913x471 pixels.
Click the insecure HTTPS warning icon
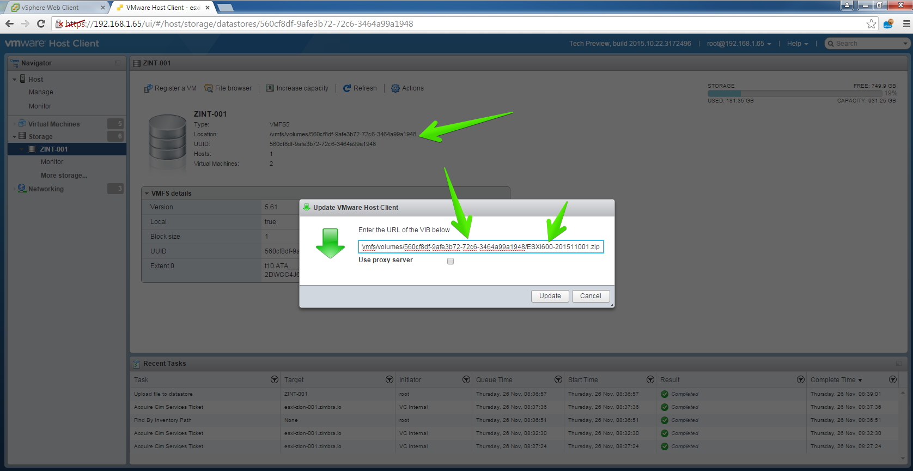[x=60, y=24]
